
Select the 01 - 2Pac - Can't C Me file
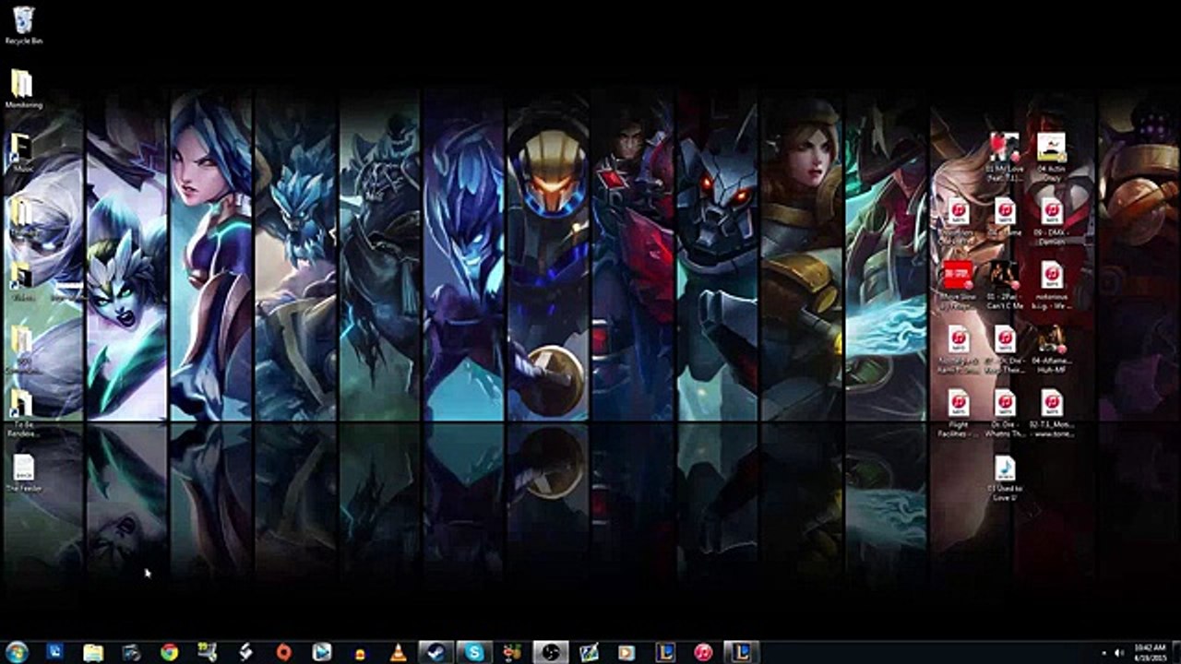click(x=1005, y=283)
